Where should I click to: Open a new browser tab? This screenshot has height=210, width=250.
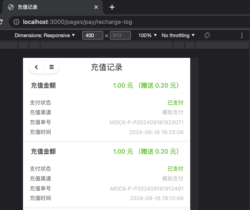[x=112, y=7]
